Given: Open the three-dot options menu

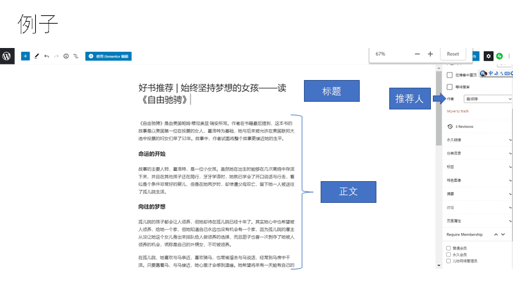Looking at the screenshot, I should [509, 56].
